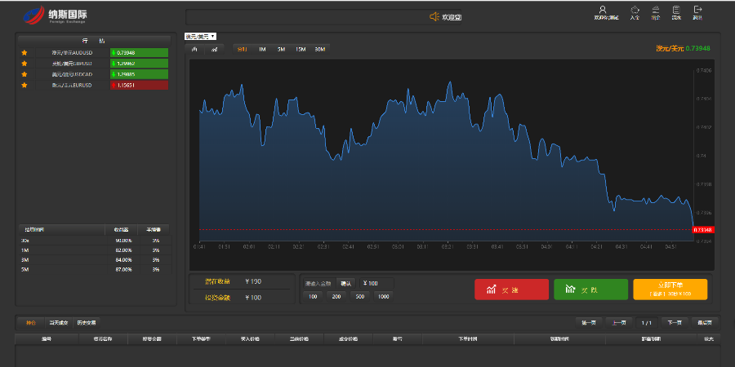Viewport: 735px width, 367px height.
Task: Open the currency pair dropdown above chart
Action: pos(200,36)
